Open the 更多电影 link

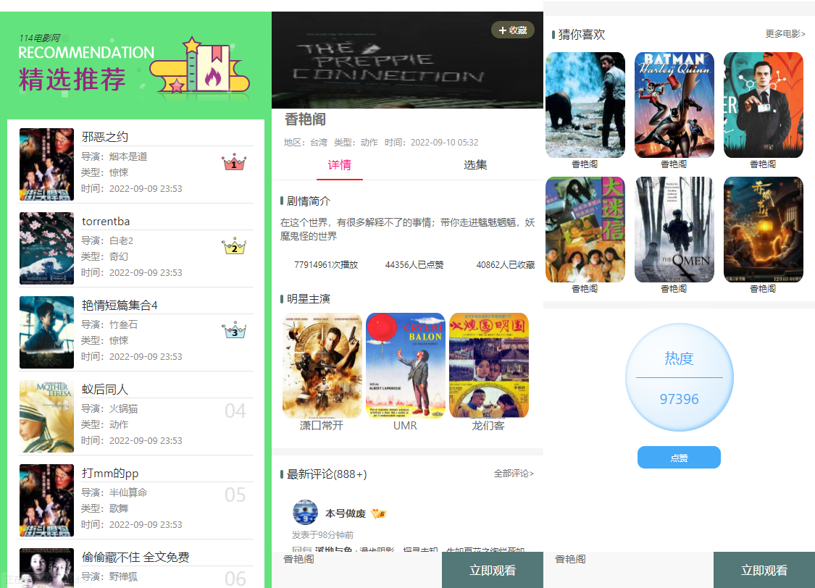pyautogui.click(x=785, y=34)
